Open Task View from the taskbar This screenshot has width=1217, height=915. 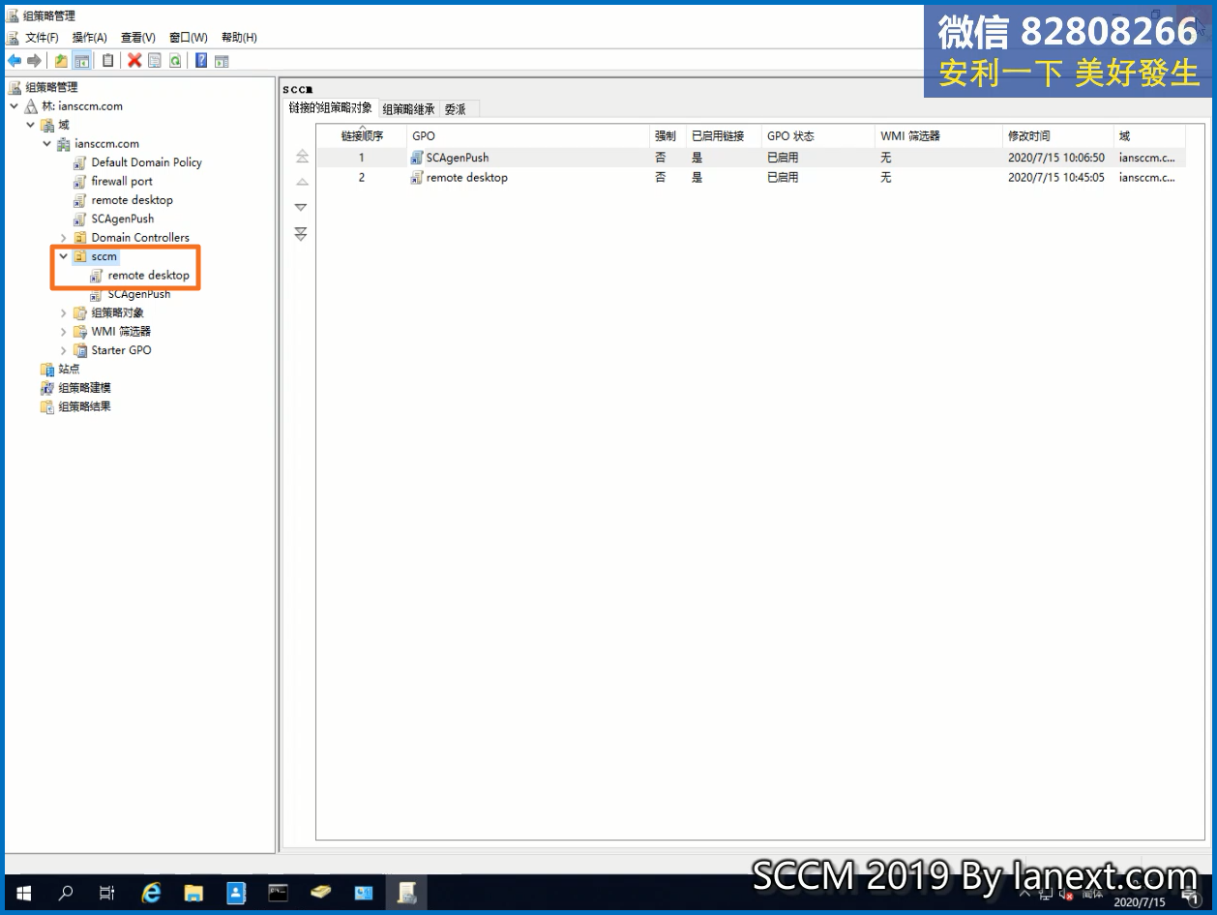(x=107, y=893)
